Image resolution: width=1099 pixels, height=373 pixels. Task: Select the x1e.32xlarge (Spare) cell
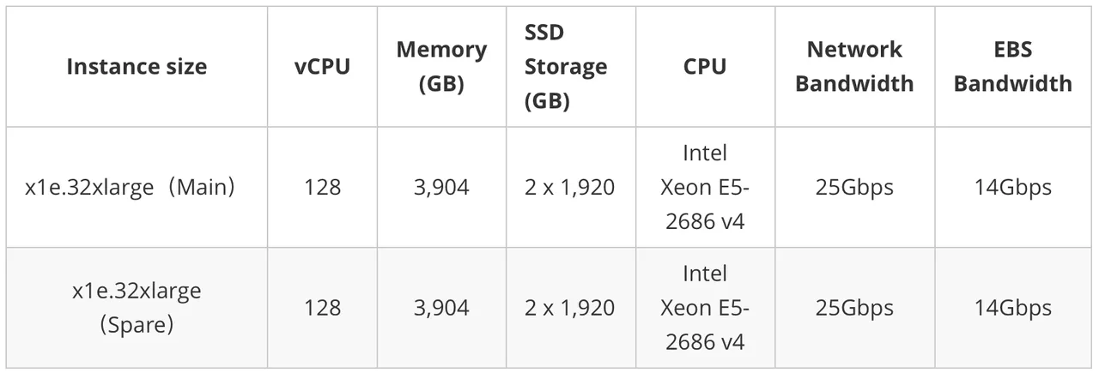tap(137, 308)
